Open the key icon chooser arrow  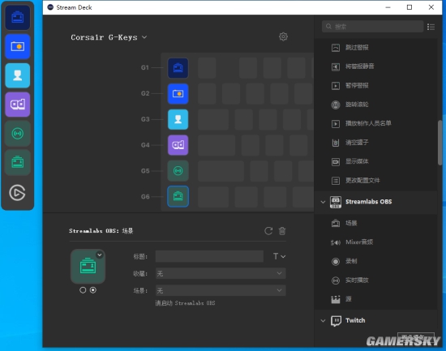click(100, 255)
